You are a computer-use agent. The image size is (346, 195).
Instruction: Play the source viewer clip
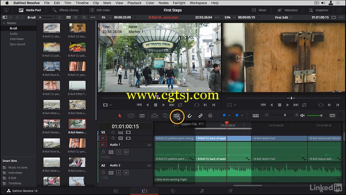pyautogui.click(x=163, y=105)
